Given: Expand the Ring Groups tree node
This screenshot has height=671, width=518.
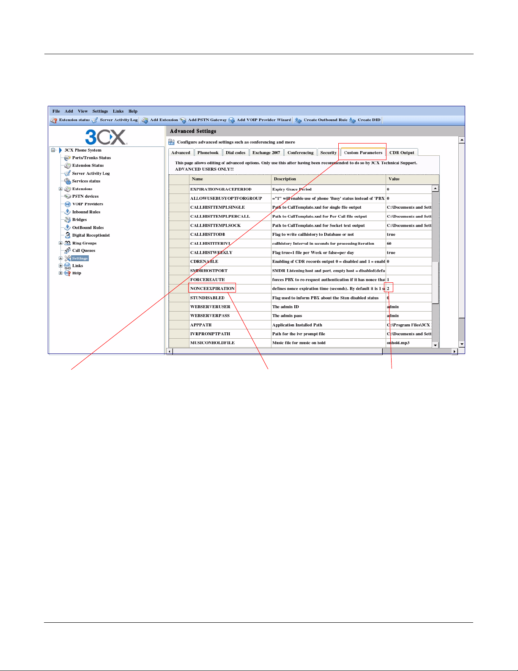Looking at the screenshot, I should (x=60, y=243).
